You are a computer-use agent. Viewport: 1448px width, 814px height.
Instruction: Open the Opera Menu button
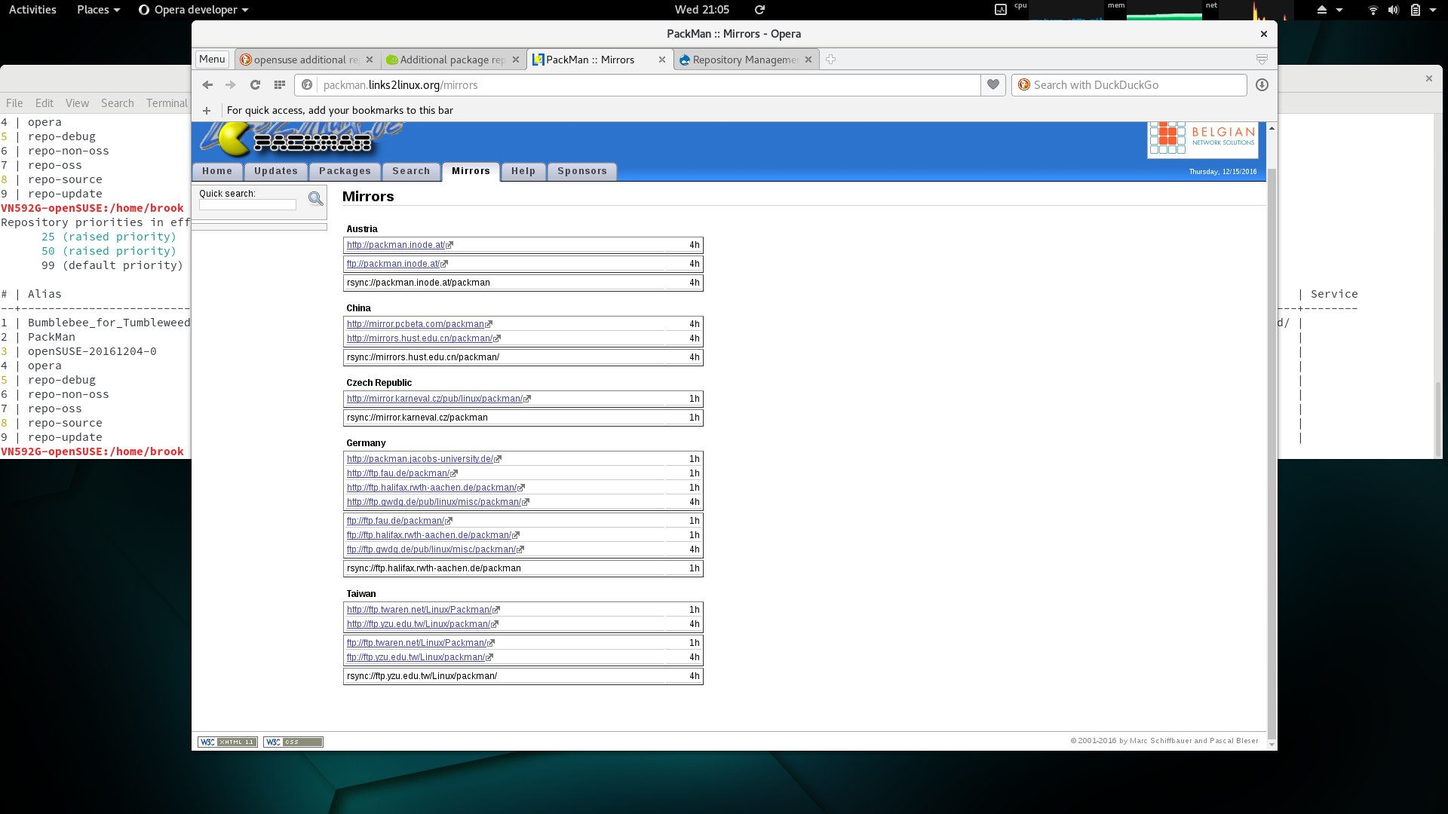[212, 60]
